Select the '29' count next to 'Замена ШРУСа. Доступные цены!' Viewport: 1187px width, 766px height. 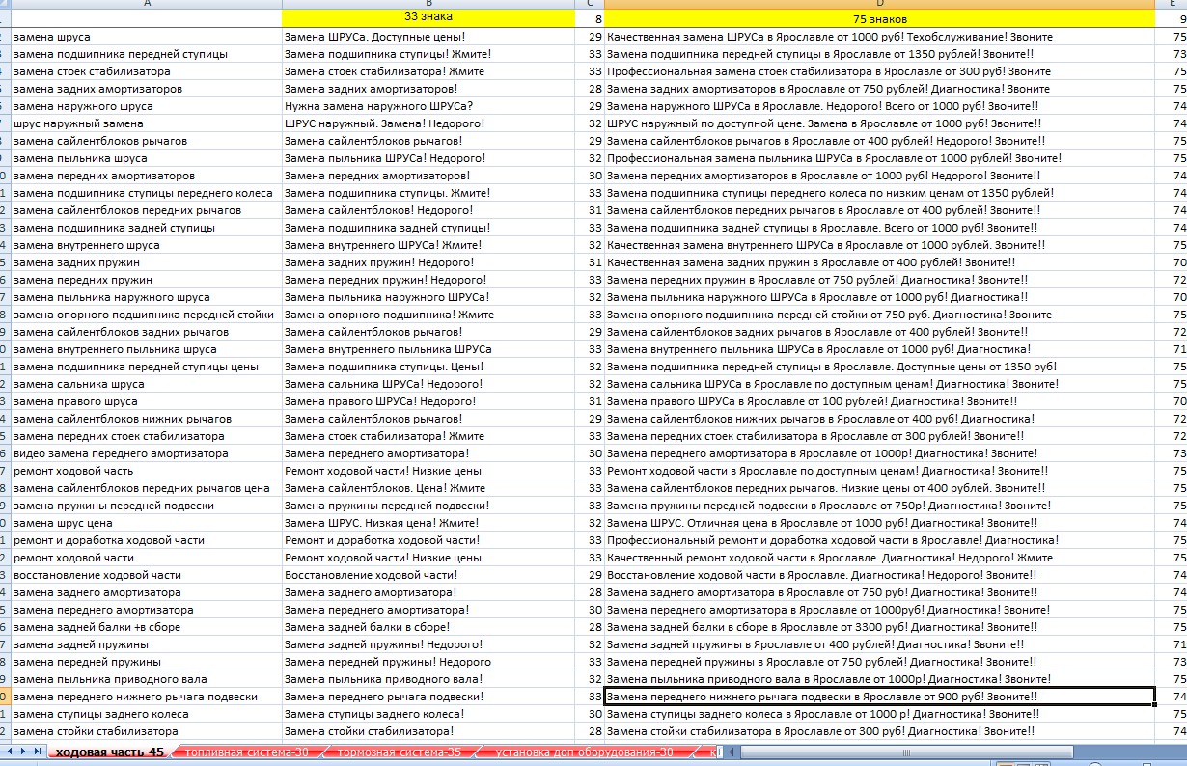point(588,37)
